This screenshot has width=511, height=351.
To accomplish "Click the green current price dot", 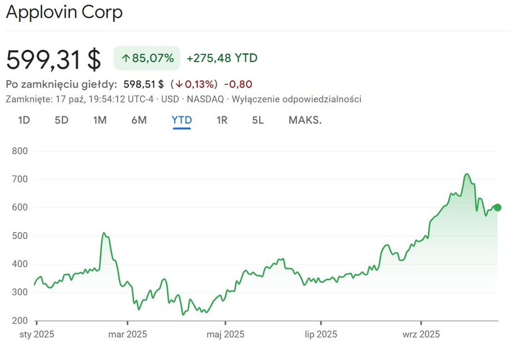I will (498, 207).
